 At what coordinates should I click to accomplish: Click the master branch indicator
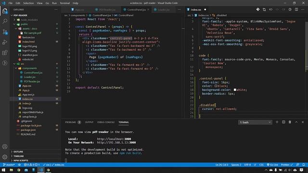point(9,165)
